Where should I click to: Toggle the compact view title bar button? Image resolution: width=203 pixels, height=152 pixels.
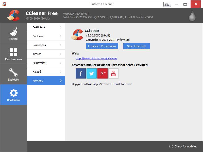point(167,5)
